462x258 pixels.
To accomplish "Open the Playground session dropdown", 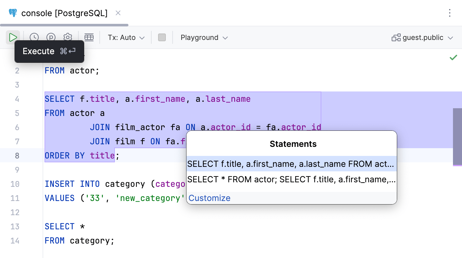I will tap(204, 37).
